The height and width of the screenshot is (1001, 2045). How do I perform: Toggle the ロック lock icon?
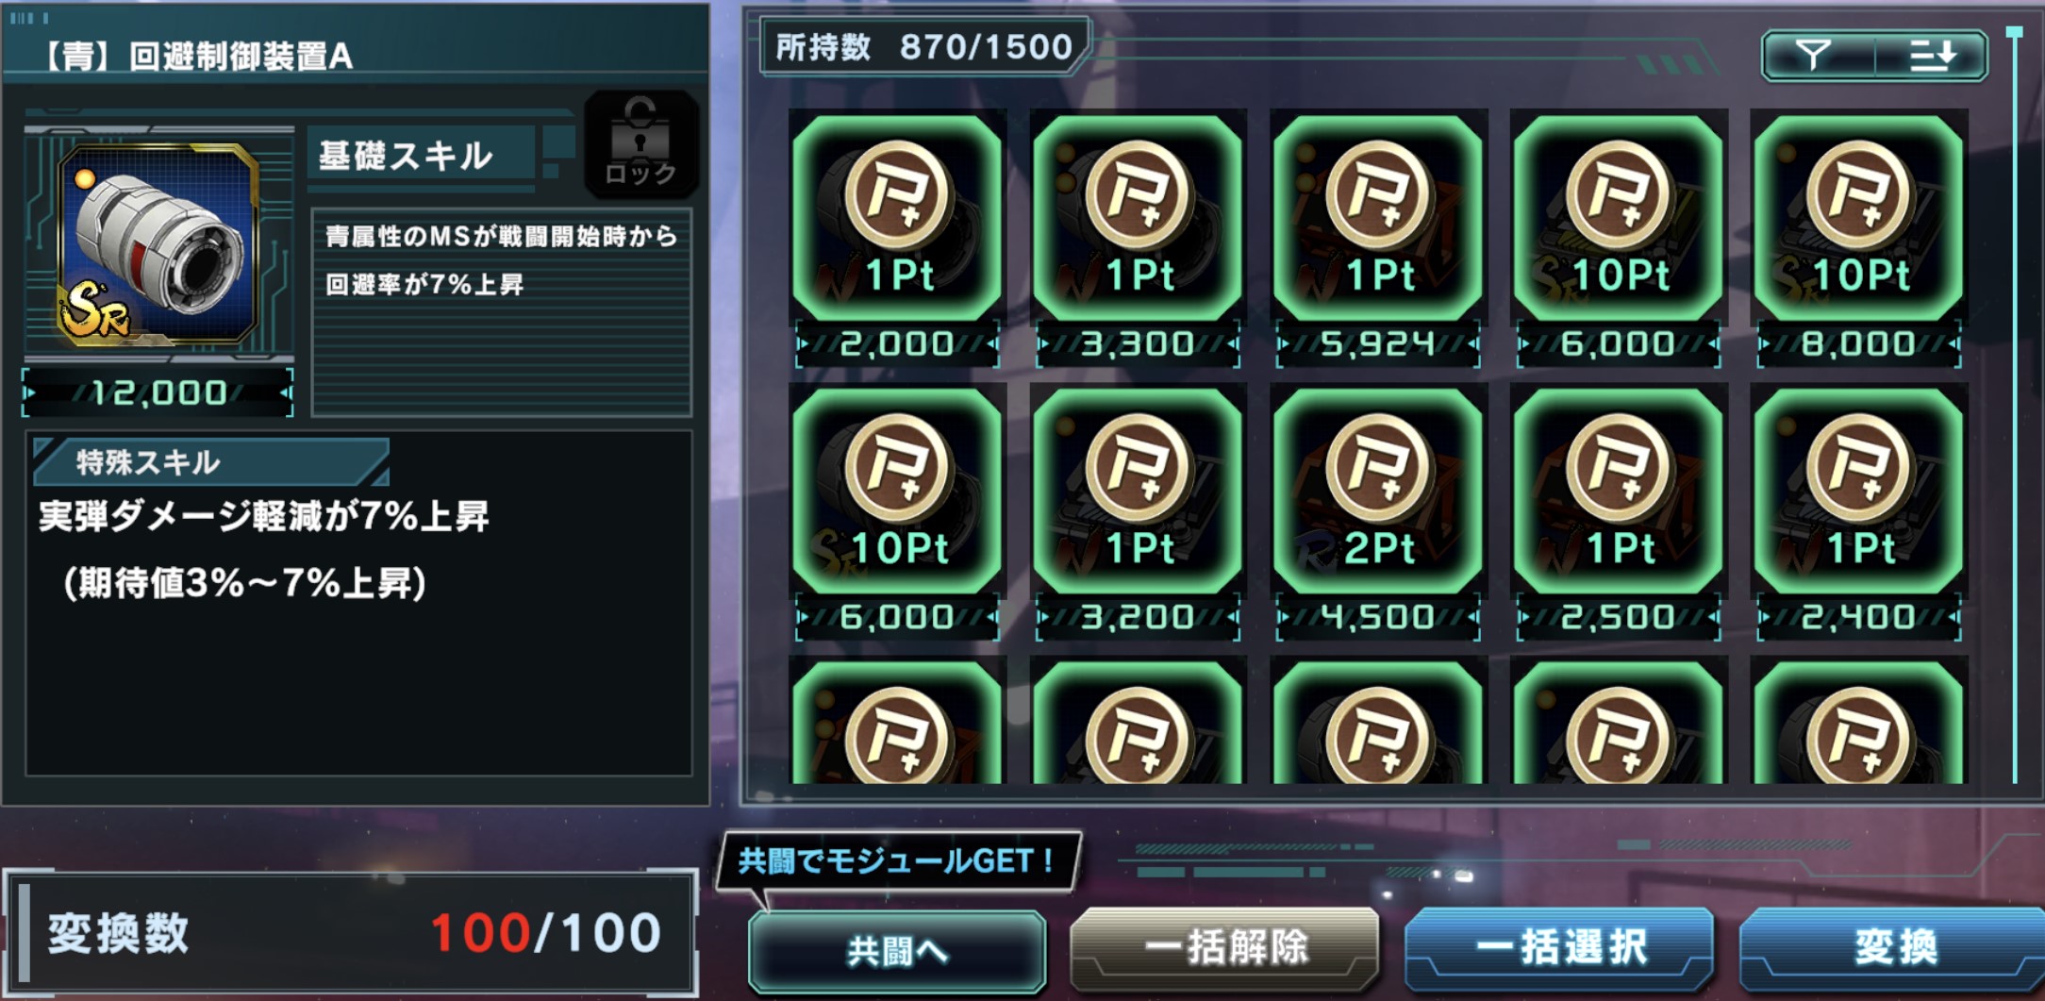pos(640,143)
